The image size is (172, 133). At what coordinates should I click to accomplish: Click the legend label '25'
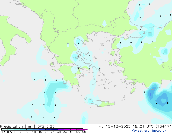click(53, 132)
